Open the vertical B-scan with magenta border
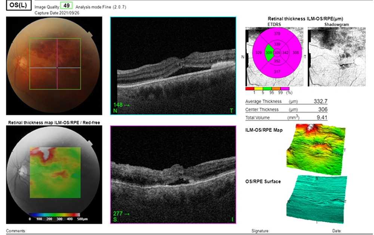374x235 pixels. coord(173,175)
